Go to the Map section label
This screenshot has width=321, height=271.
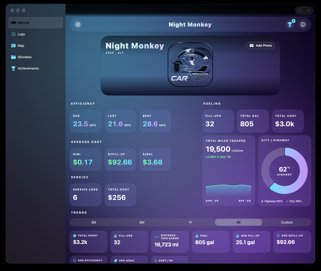pyautogui.click(x=21, y=46)
